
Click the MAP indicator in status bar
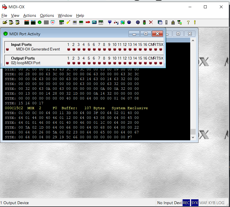coord(203,203)
